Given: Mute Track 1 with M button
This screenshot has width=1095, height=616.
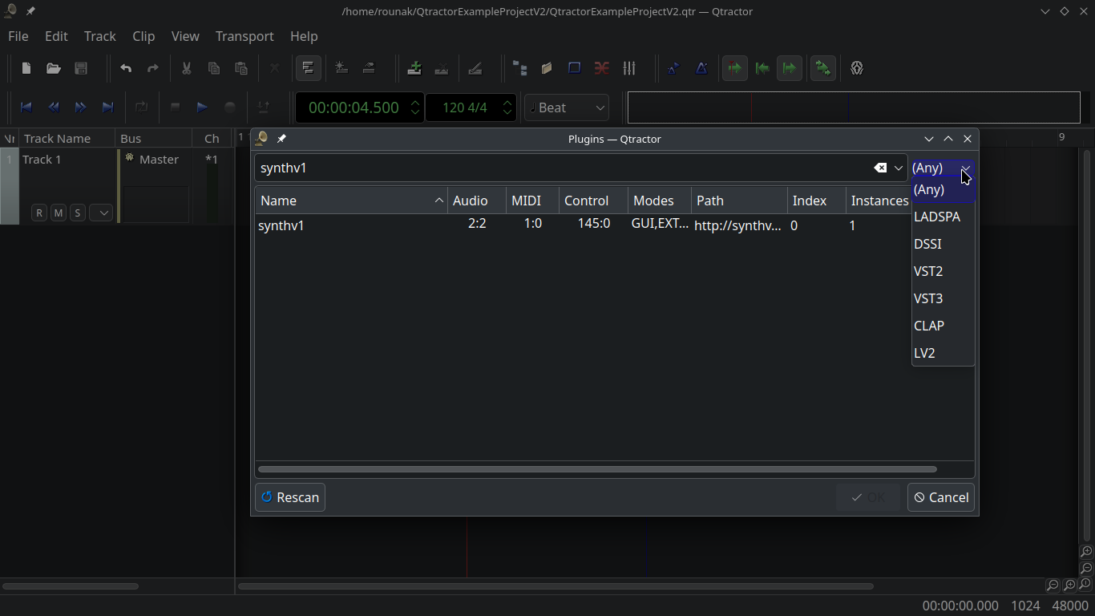Looking at the screenshot, I should click(58, 213).
